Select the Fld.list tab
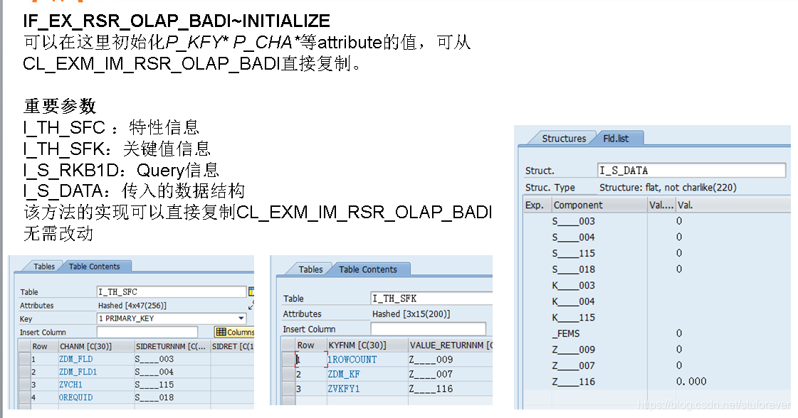Image resolution: width=798 pixels, height=418 pixels. pyautogui.click(x=616, y=139)
